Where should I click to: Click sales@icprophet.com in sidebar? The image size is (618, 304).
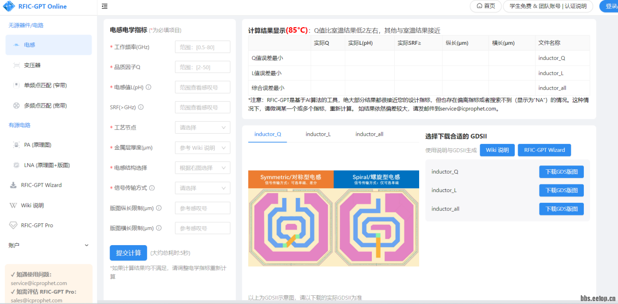click(x=37, y=300)
